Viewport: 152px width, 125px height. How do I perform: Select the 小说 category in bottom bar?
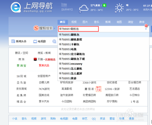pyautogui.click(x=15, y=119)
